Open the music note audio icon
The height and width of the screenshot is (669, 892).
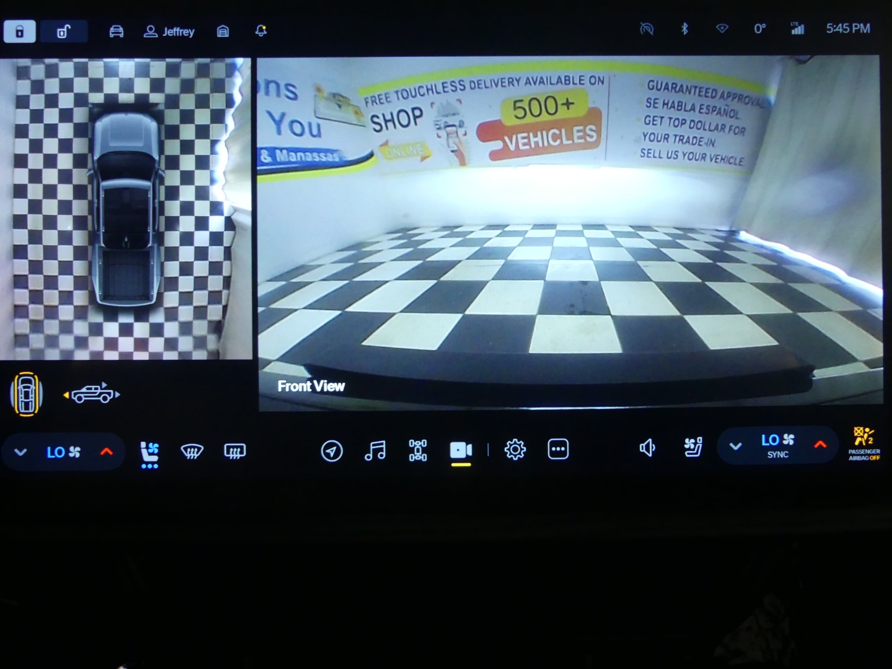(x=375, y=450)
